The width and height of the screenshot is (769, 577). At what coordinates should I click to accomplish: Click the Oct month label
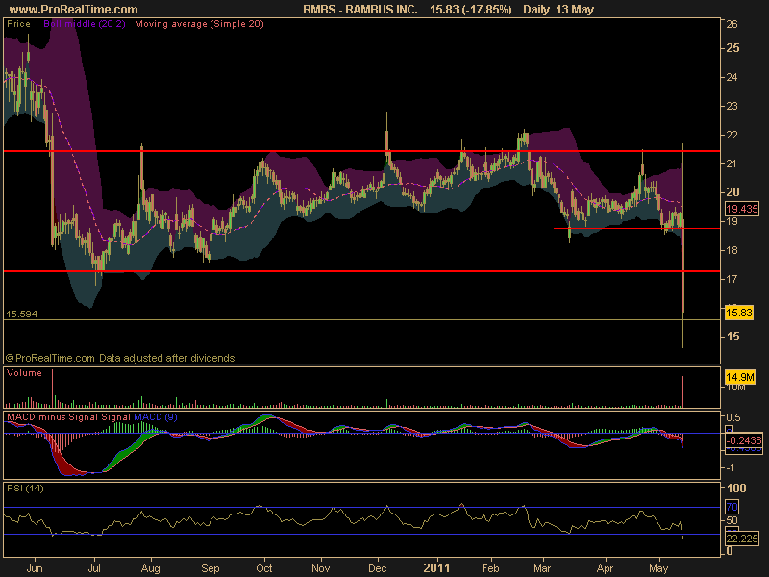click(x=264, y=568)
